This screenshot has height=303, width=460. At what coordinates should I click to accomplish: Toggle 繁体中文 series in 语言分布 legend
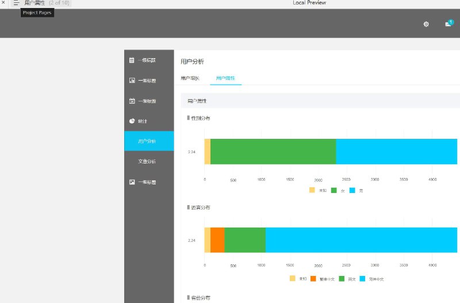[x=323, y=279]
